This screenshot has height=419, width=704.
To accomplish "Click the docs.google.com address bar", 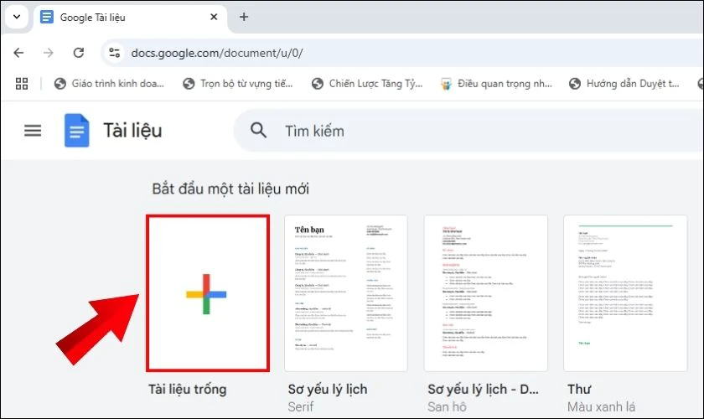I will tap(404, 53).
